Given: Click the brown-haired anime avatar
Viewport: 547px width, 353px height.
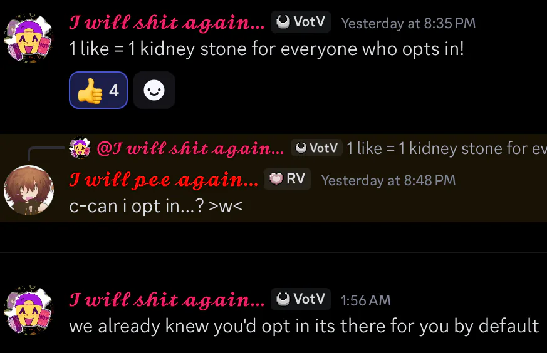Looking at the screenshot, I should [x=29, y=190].
